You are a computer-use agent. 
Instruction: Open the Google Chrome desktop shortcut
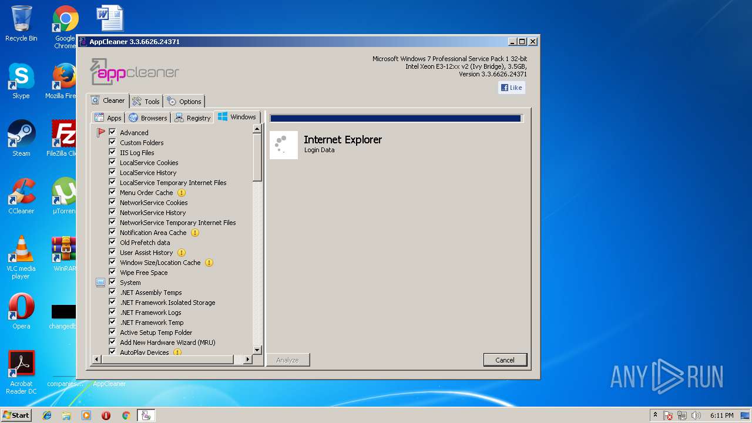pos(65,26)
